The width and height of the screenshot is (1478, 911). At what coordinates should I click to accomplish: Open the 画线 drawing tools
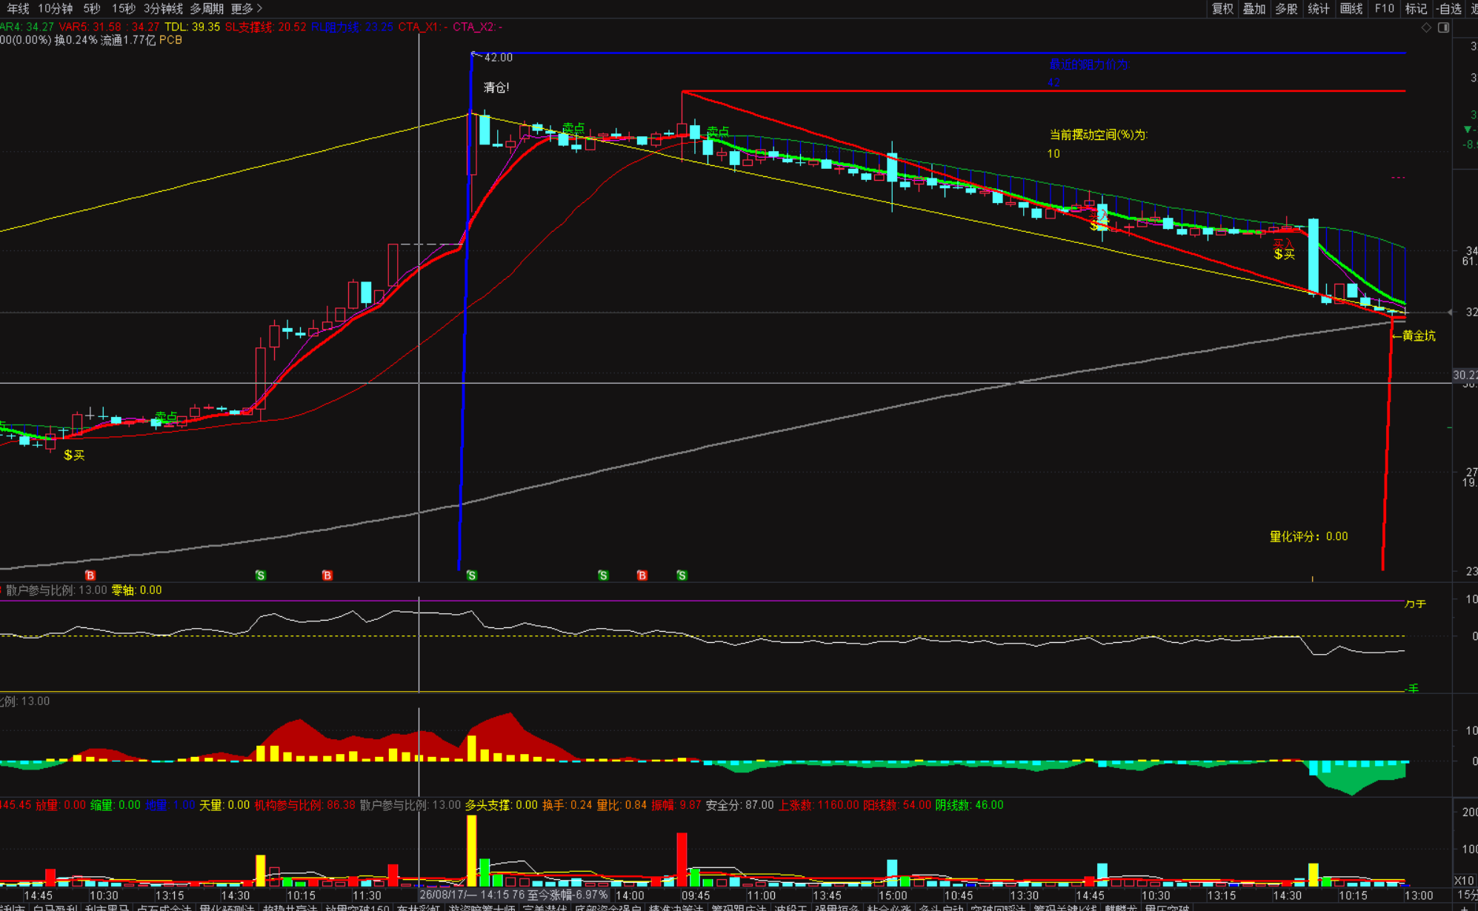point(1351,8)
